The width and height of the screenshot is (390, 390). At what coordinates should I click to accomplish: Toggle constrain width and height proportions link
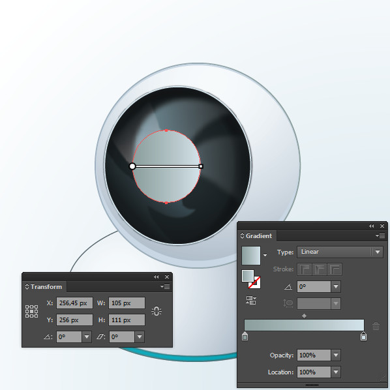pos(157,311)
